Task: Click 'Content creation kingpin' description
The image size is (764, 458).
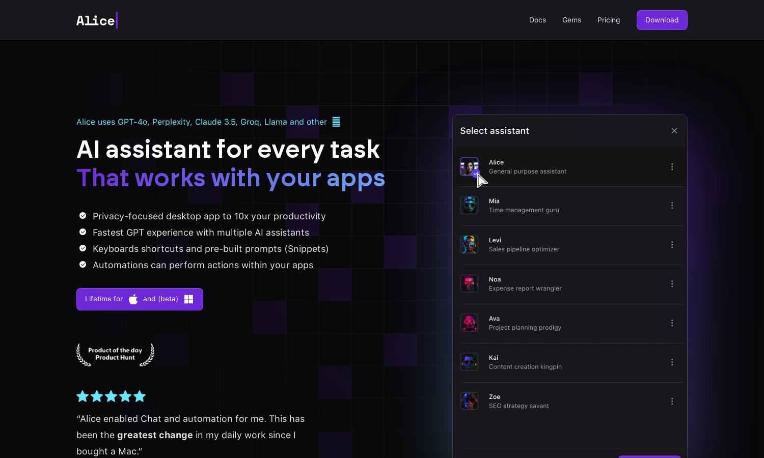Action: click(525, 367)
